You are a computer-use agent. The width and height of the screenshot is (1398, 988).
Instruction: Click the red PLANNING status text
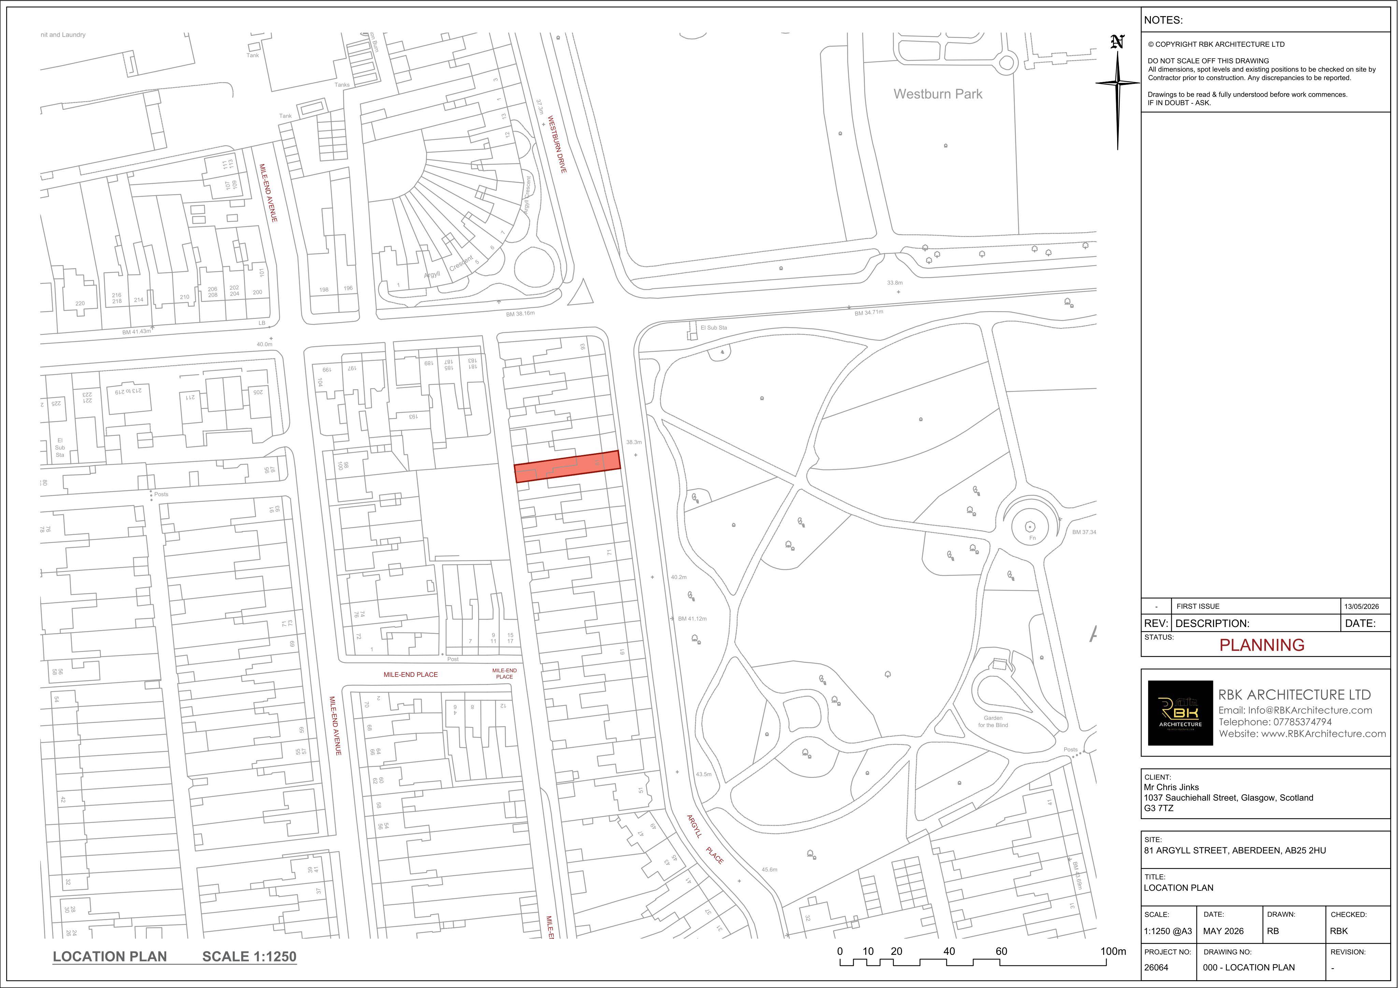click(x=1261, y=645)
